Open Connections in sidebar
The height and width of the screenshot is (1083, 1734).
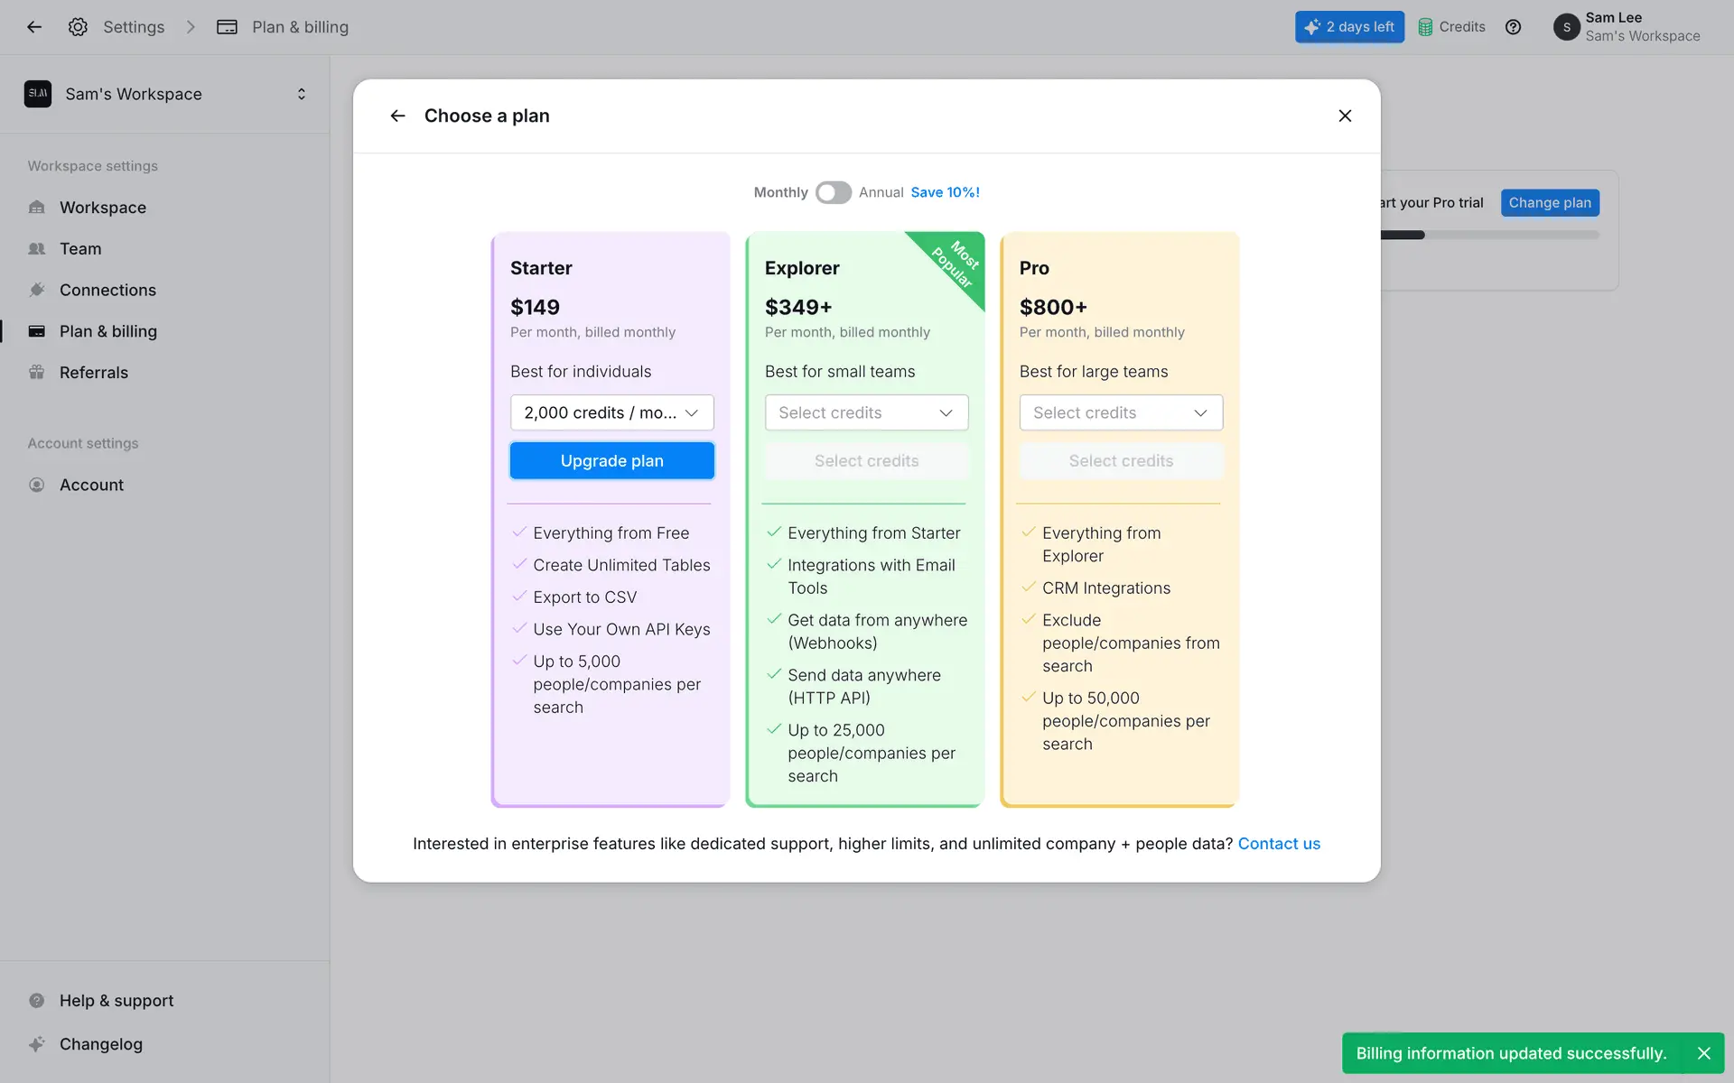click(107, 291)
